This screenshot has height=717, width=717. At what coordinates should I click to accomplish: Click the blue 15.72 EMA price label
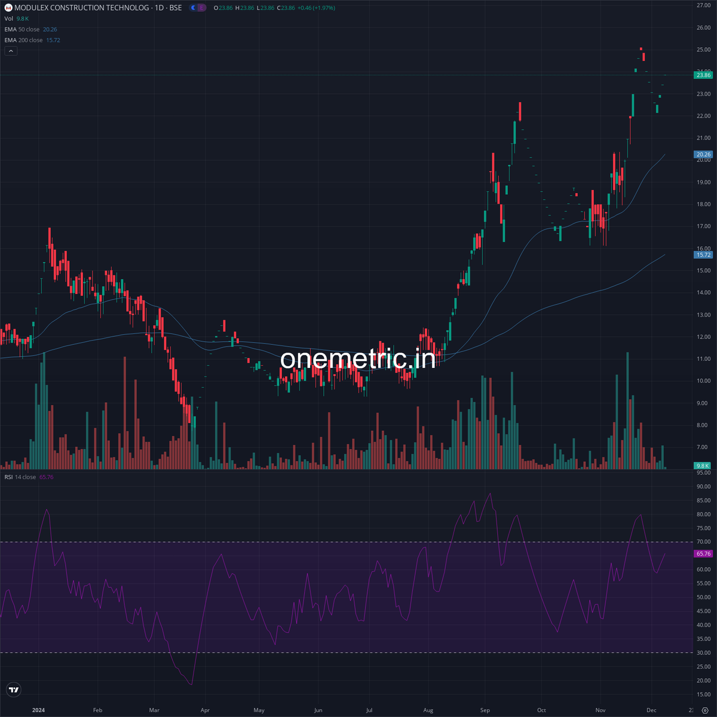click(703, 255)
